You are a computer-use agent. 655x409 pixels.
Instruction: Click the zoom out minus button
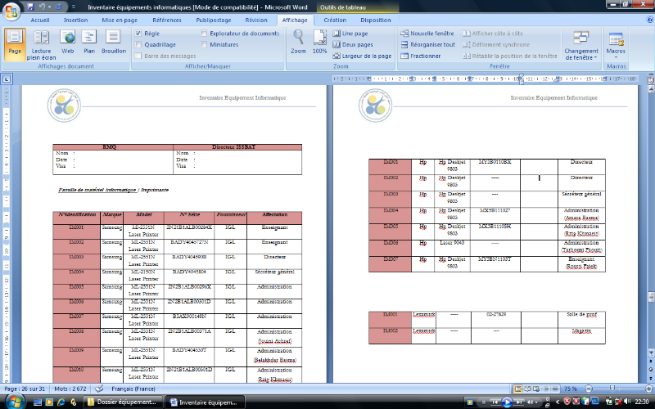588,389
